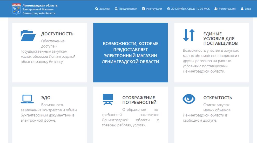Select the ЭДО heading
This screenshot has width=257, height=143.
(x=46, y=98)
